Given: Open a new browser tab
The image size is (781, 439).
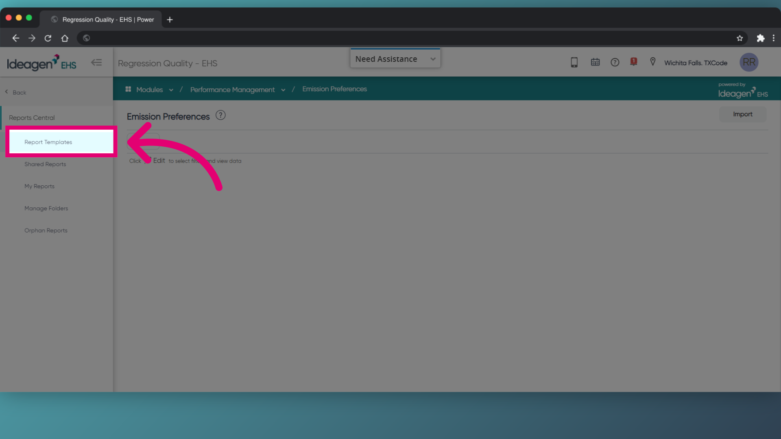Looking at the screenshot, I should 170,20.
